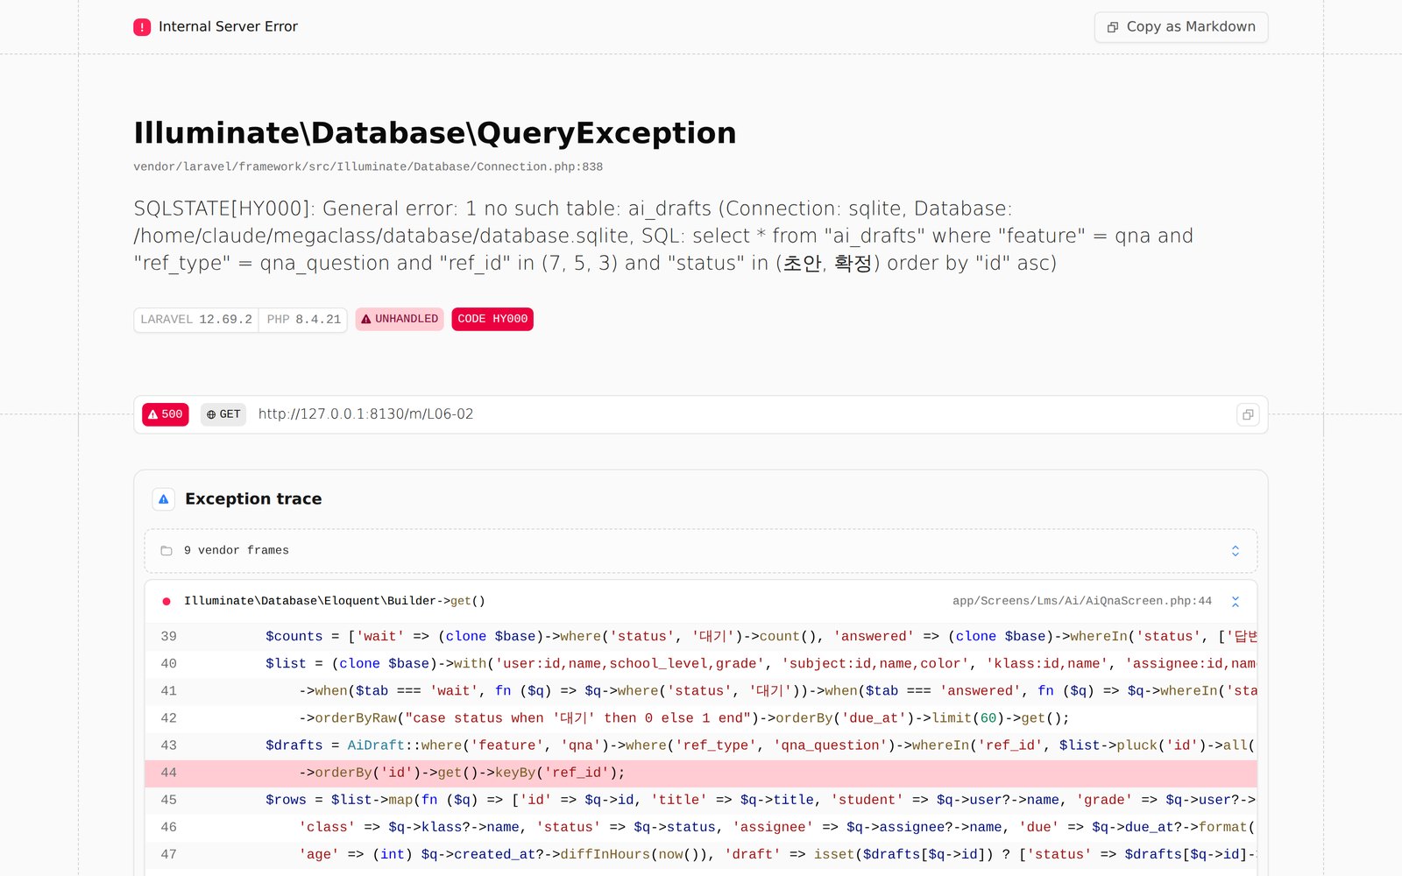1402x876 pixels.
Task: Click the red dot before Illuminate\Database\Eloquent\Builder
Action: 166,602
